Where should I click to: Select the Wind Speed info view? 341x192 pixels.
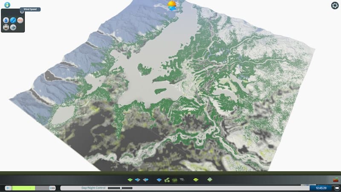click(13, 20)
